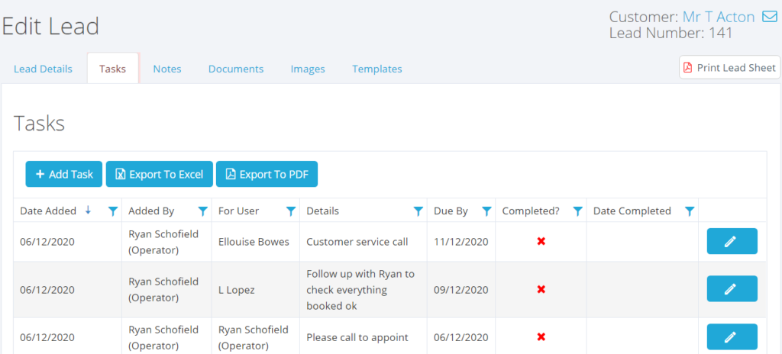Open filter for For User column
Screen dimensions: 782x354
click(291, 211)
